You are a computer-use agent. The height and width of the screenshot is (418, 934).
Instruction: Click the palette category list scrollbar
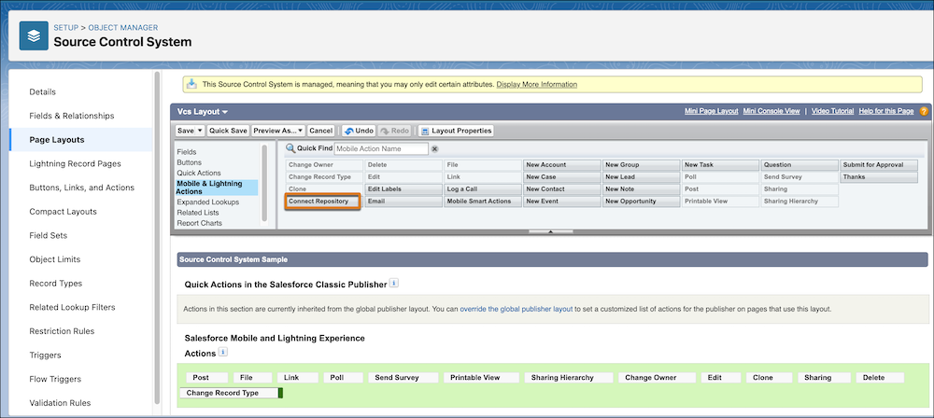point(264,184)
